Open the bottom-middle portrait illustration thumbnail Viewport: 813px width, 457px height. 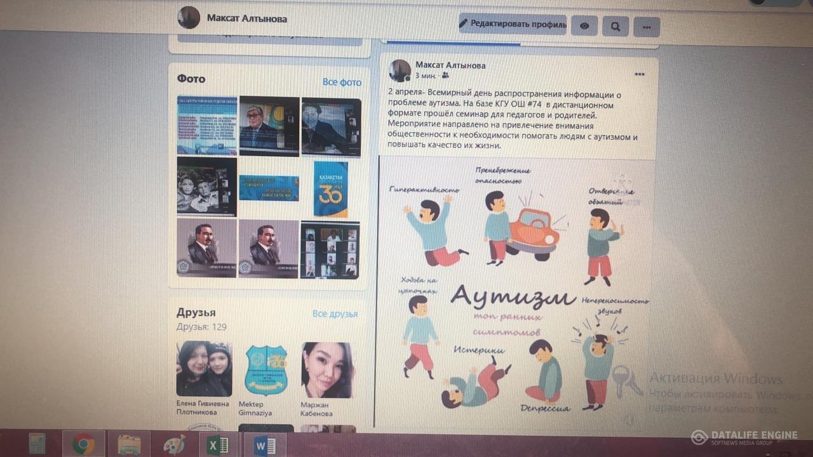tap(269, 249)
